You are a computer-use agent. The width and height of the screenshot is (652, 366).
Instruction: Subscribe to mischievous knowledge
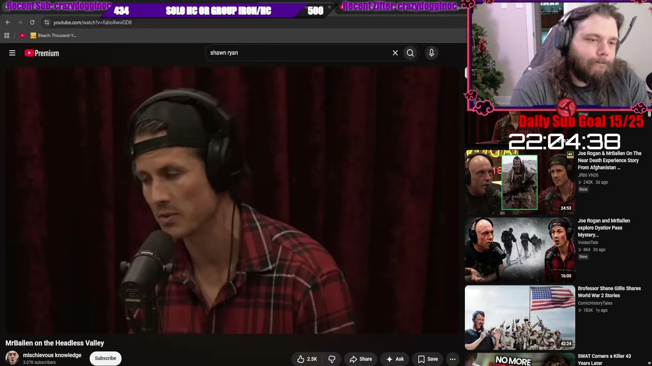(105, 358)
